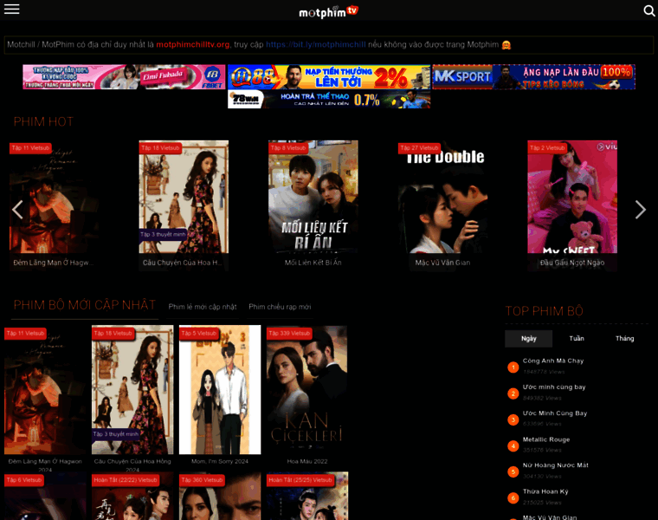Screen dimensions: 658x520
Task: Show next Phim Hot carousel items
Action: pyautogui.click(x=640, y=210)
